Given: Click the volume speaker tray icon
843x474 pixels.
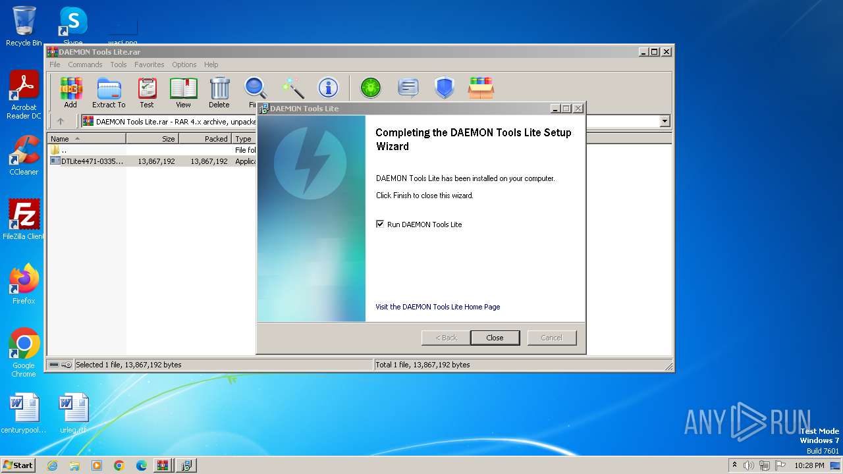Looking at the screenshot, I should 749,465.
